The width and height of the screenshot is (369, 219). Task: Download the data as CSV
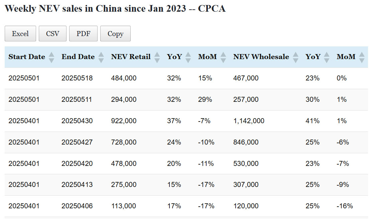pyautogui.click(x=52, y=34)
